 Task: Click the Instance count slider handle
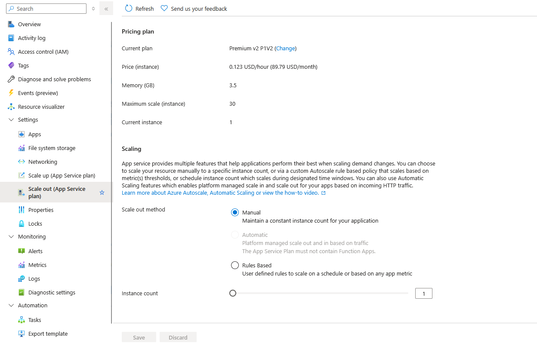[x=233, y=293]
